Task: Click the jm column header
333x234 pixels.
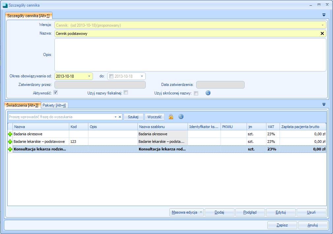Action: point(256,127)
